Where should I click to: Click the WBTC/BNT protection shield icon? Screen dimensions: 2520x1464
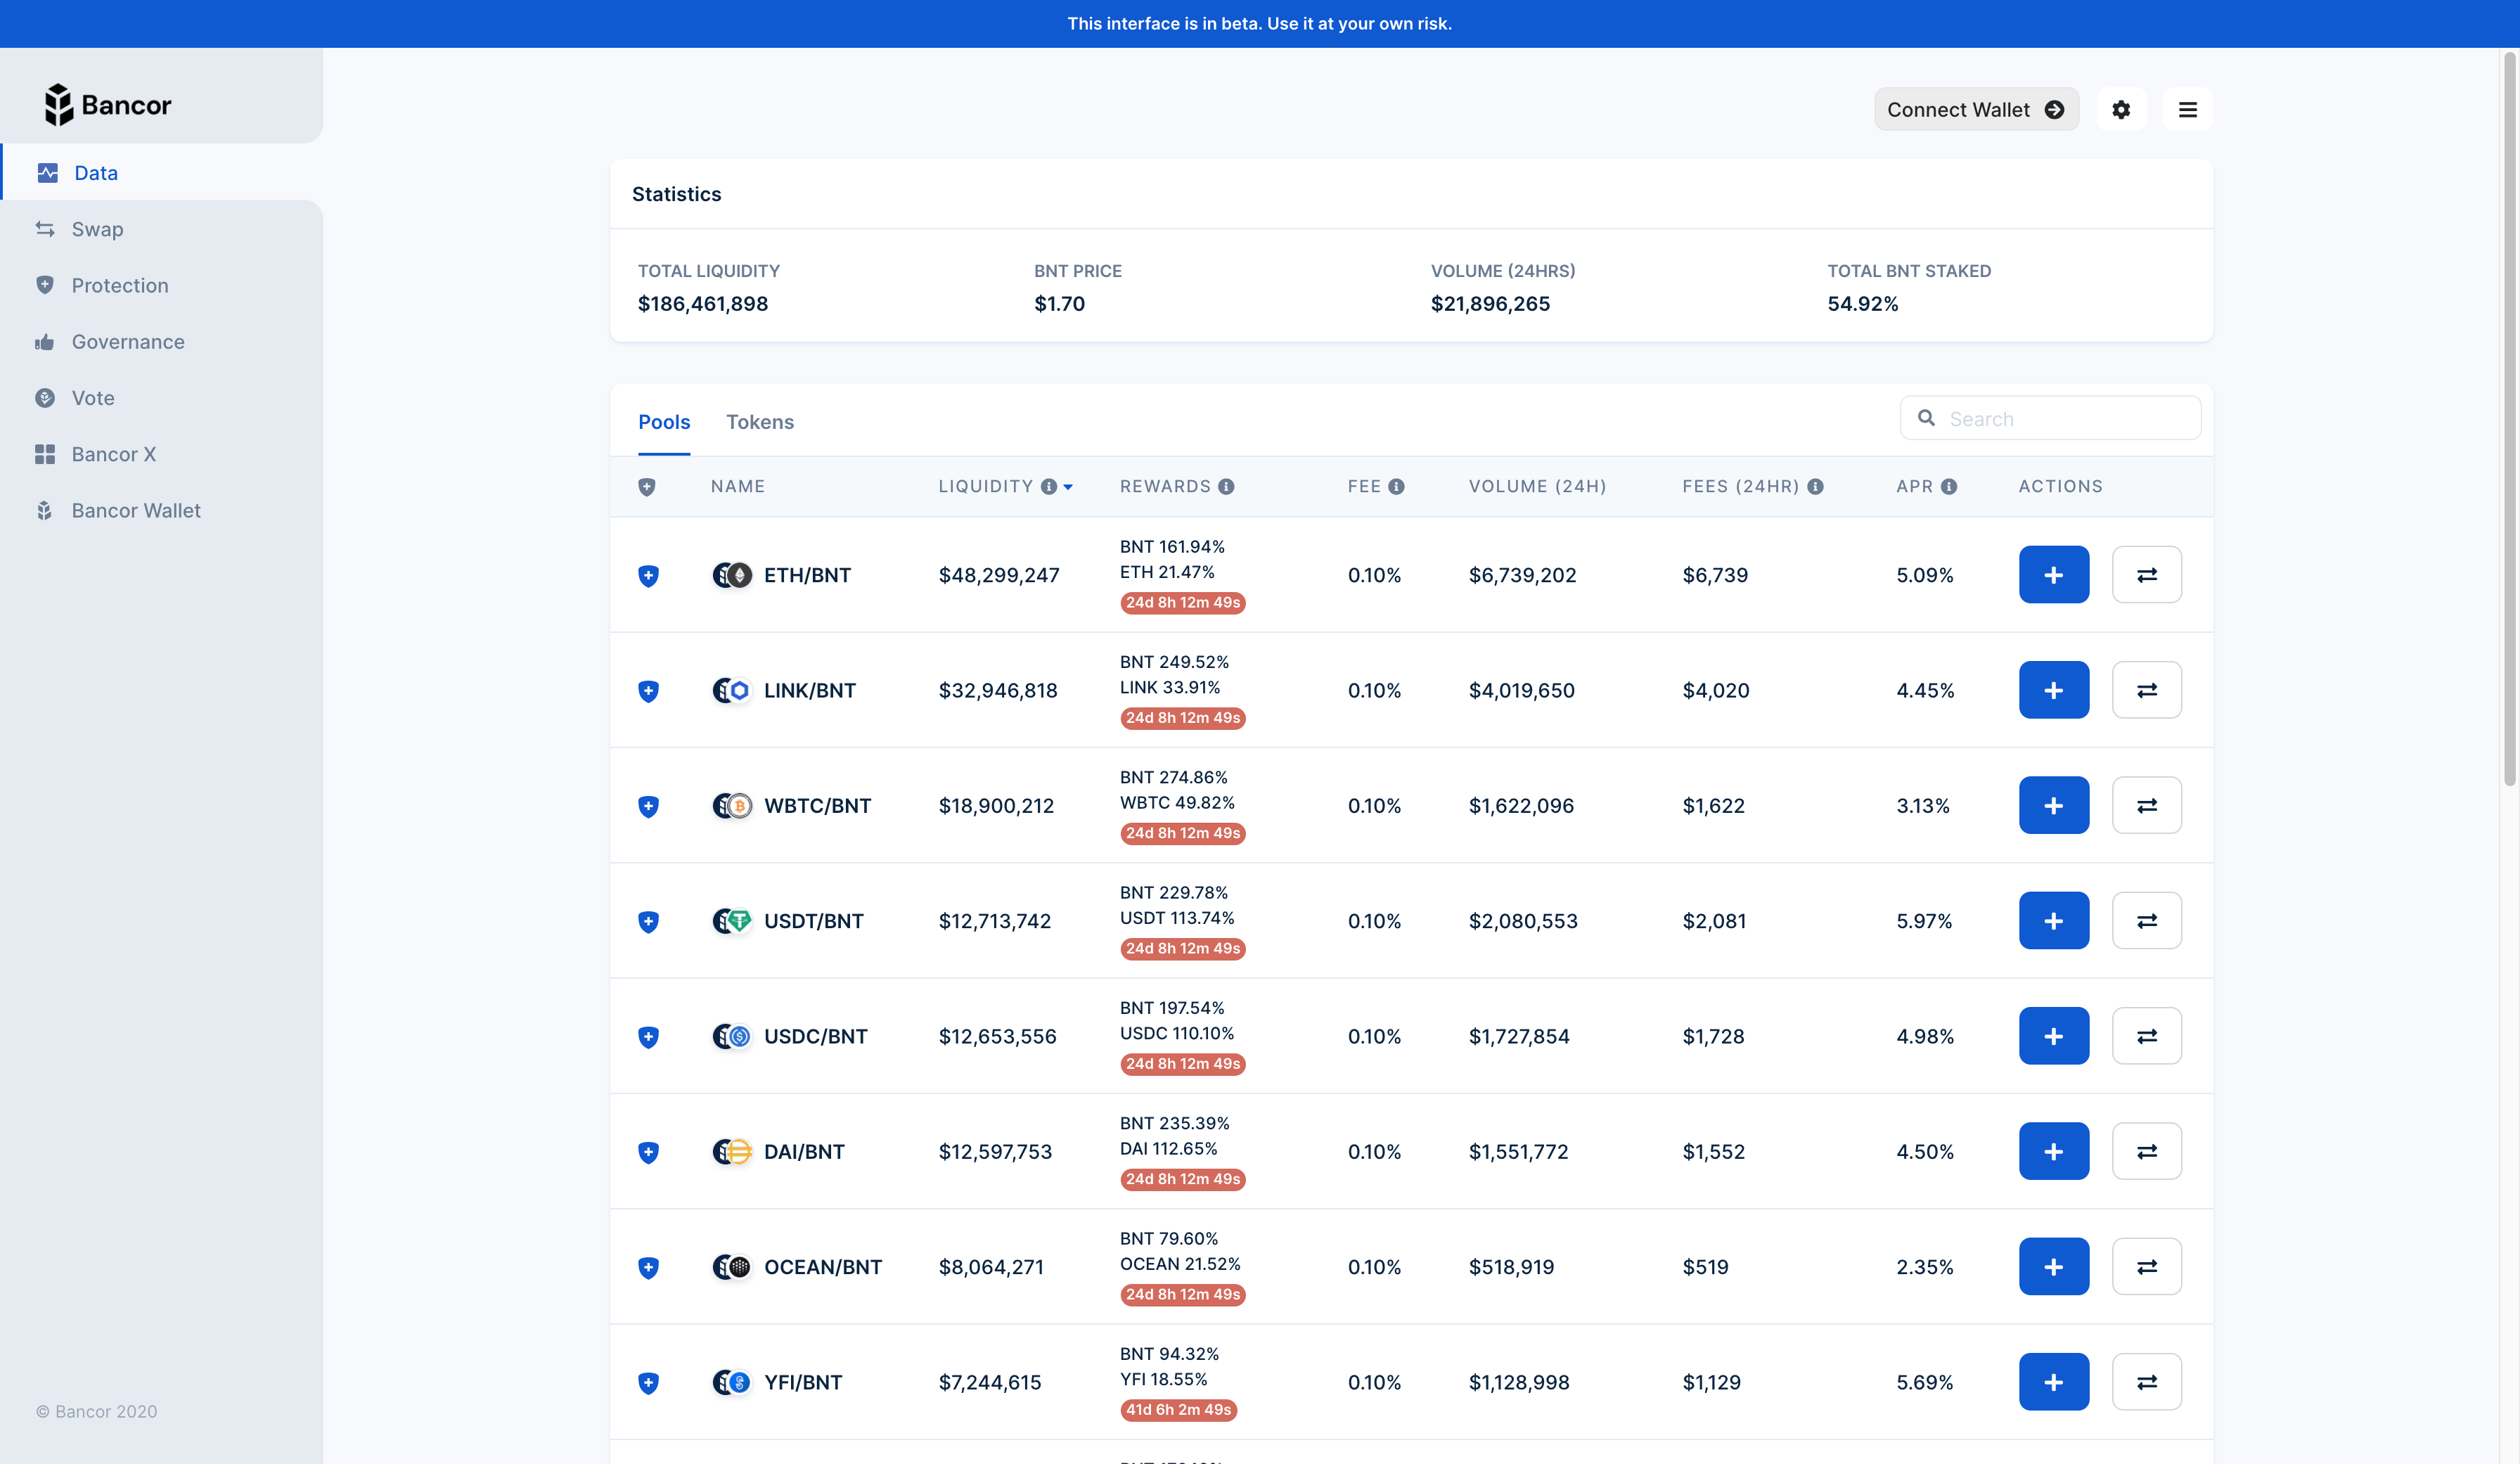[x=648, y=806]
